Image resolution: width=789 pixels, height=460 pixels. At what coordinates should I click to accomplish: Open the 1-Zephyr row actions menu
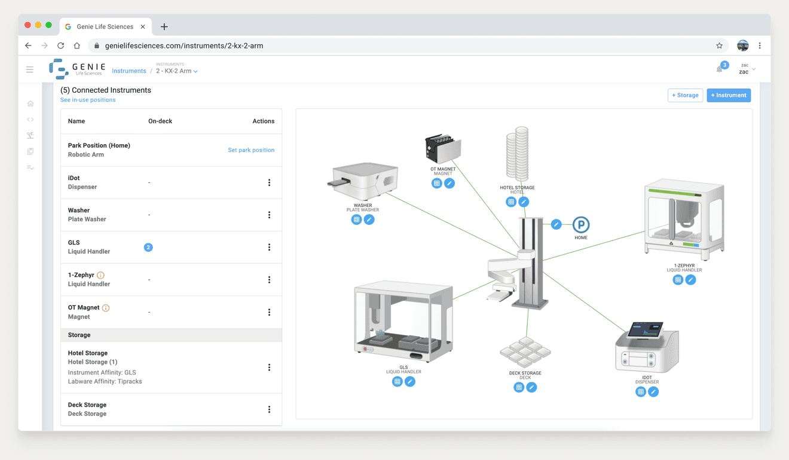click(269, 279)
